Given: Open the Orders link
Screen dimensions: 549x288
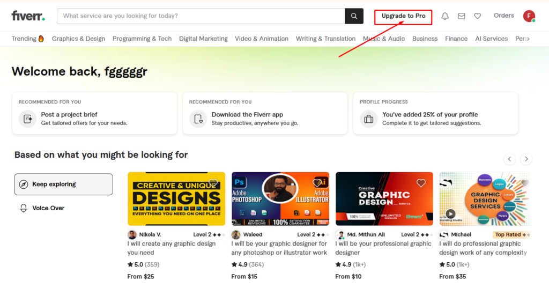Looking at the screenshot, I should click(x=504, y=16).
